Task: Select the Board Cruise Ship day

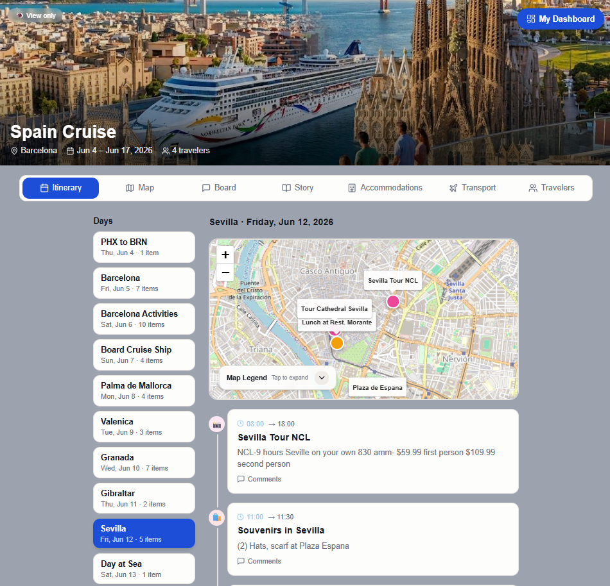Action: coord(144,355)
